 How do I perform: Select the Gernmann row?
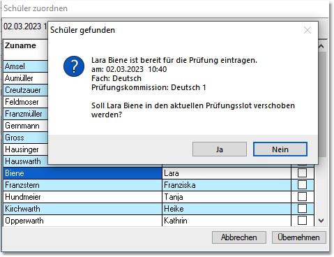tap(26, 126)
